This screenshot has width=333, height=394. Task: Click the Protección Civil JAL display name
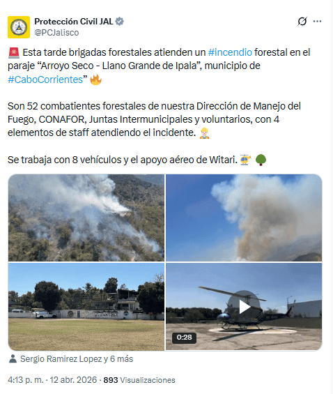pyautogui.click(x=74, y=22)
